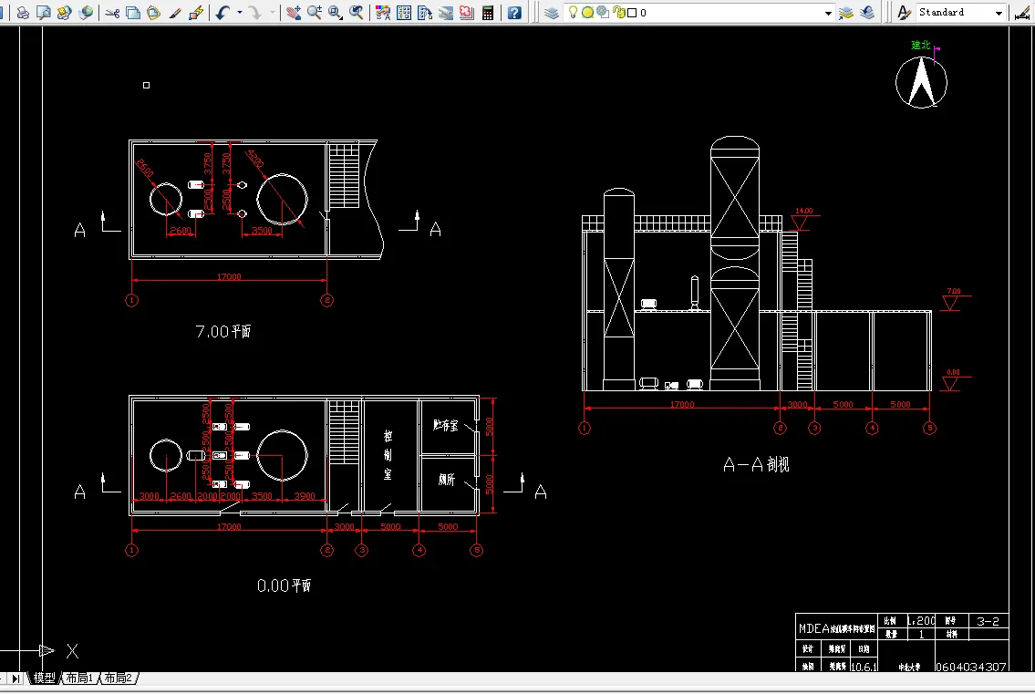Toggle viewport freeze for layer 0
This screenshot has height=694, width=1035.
click(x=603, y=13)
